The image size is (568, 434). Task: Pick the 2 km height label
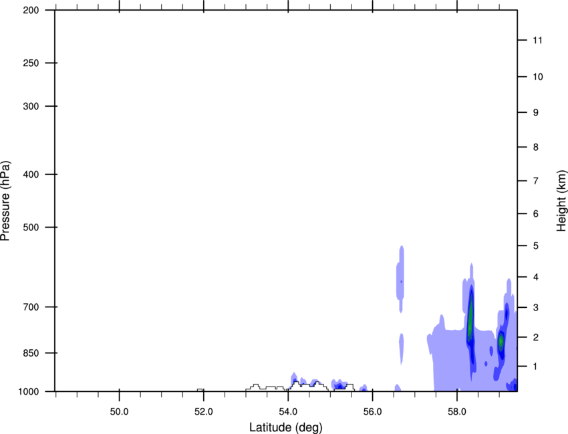point(536,337)
